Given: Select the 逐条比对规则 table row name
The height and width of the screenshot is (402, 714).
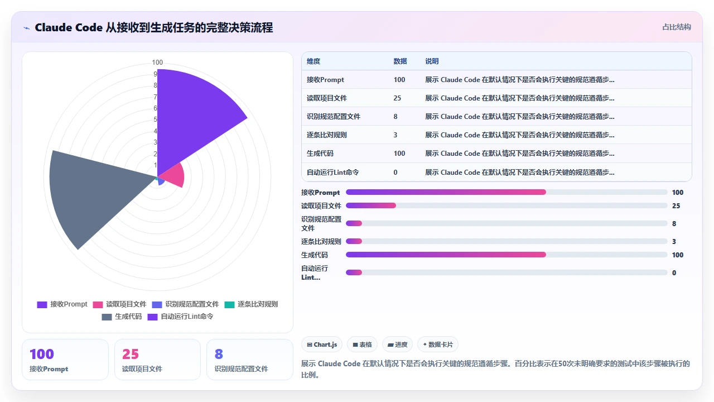Looking at the screenshot, I should pyautogui.click(x=327, y=135).
